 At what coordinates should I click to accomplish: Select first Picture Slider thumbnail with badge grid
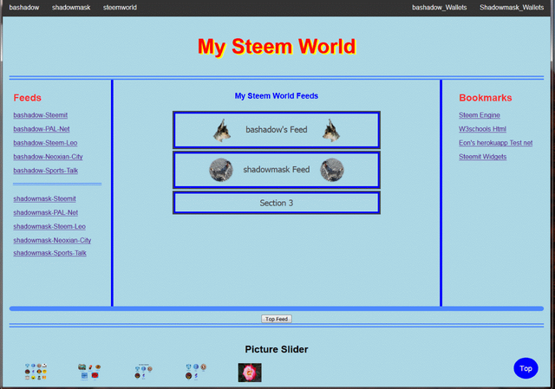(x=36, y=372)
